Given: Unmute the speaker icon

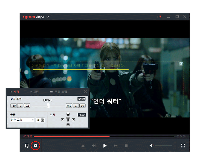Looking at the screenshot, I should click(152, 145).
